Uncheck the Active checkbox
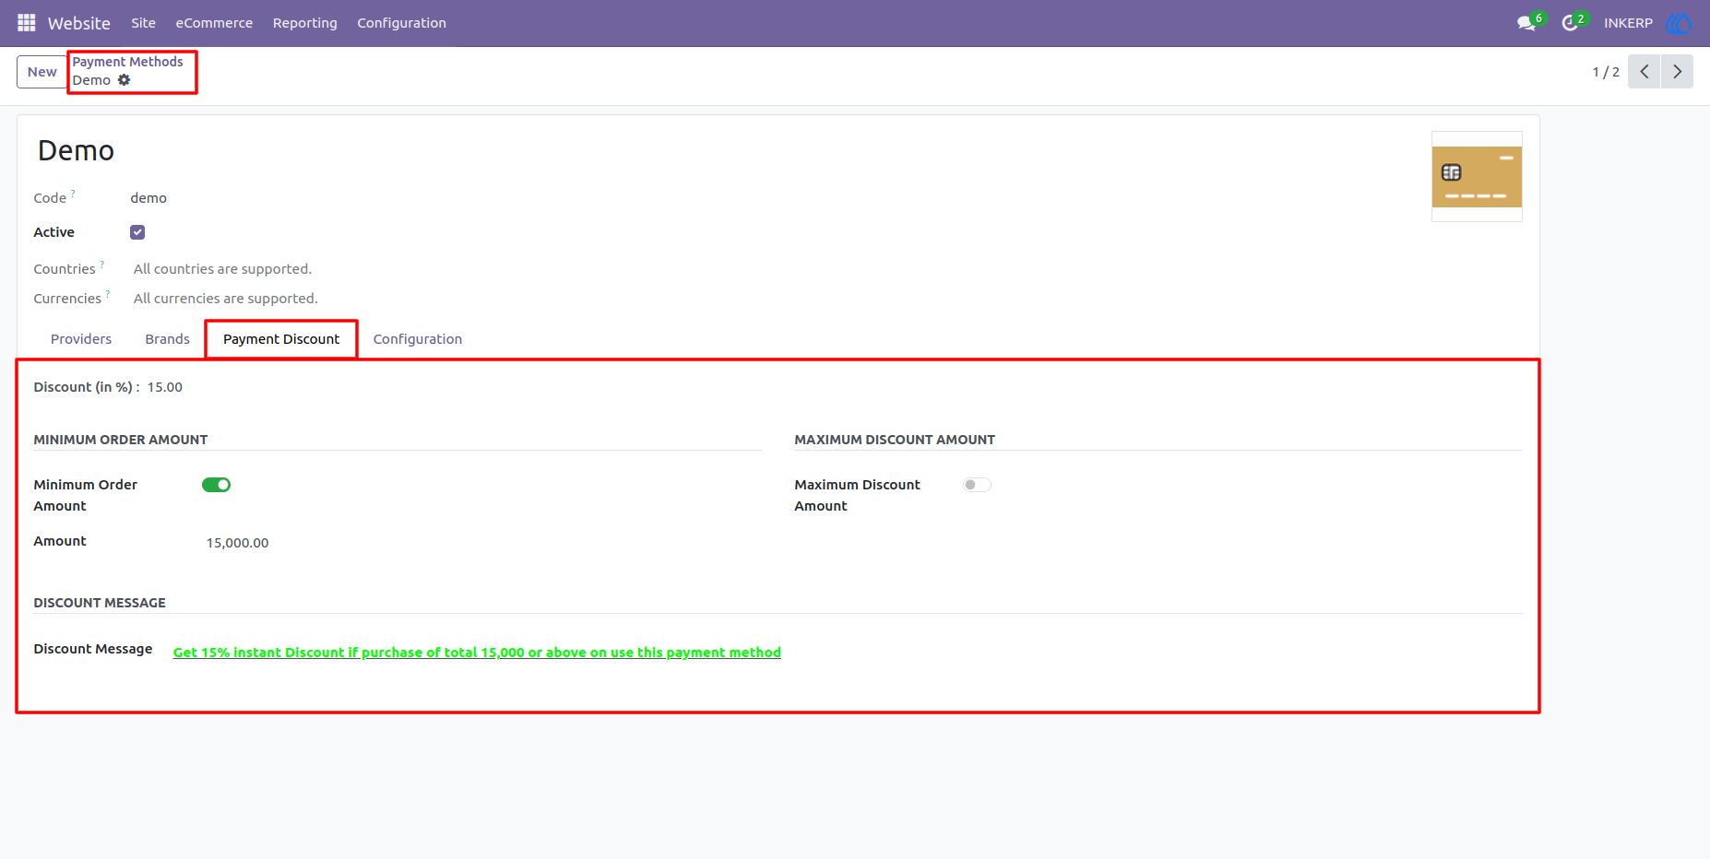The width and height of the screenshot is (1710, 859). (137, 232)
